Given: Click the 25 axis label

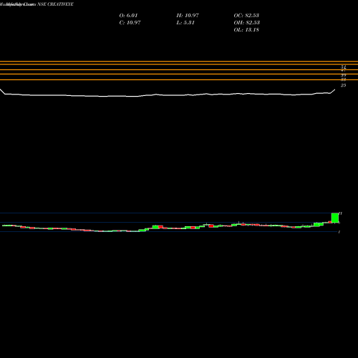Looking at the screenshot, I should click(x=343, y=85).
